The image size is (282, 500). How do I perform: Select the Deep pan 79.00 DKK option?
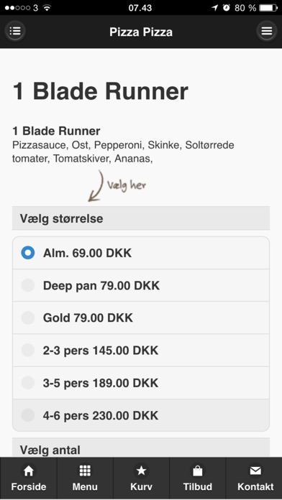[x=141, y=285]
